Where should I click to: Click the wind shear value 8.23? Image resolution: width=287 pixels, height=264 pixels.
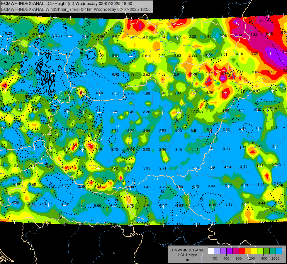pos(9,33)
